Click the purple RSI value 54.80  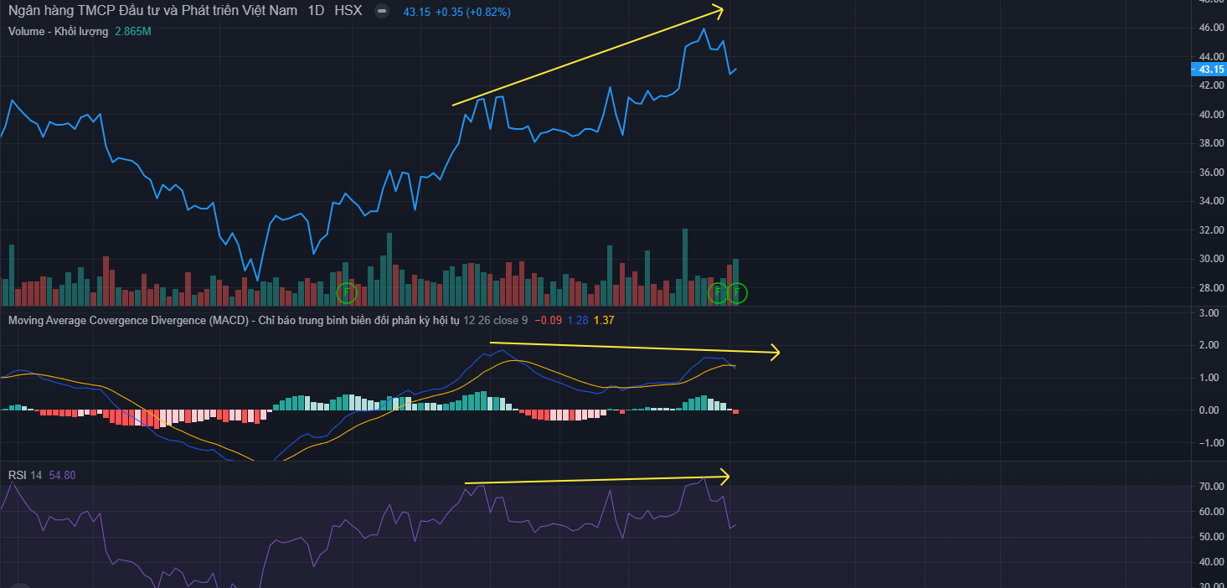(63, 475)
